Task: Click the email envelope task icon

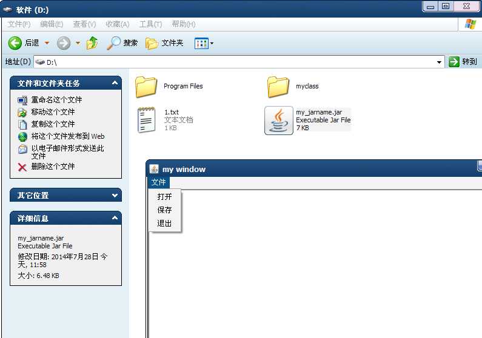Action: coord(22,149)
